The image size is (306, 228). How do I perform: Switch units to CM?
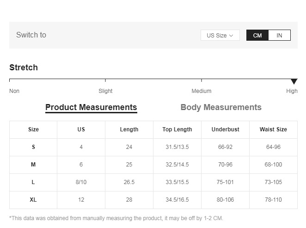tap(257, 35)
